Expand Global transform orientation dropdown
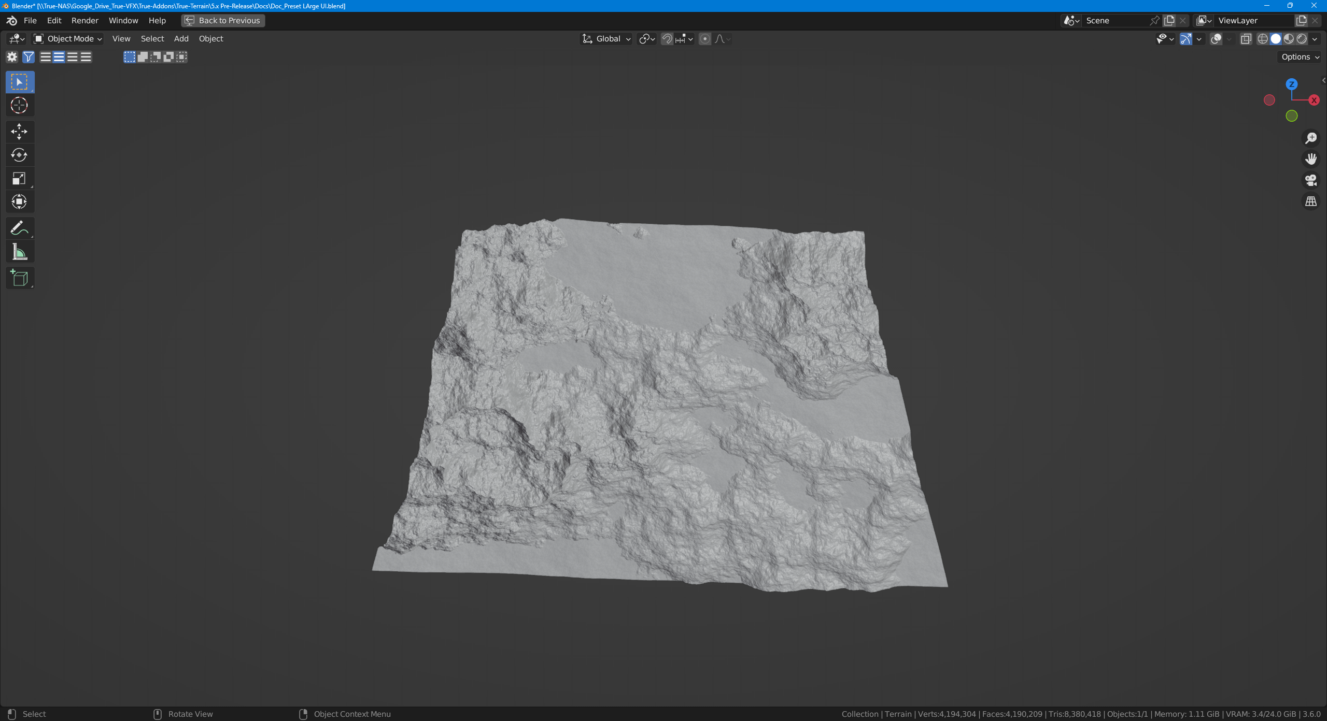The image size is (1327, 721). [606, 39]
